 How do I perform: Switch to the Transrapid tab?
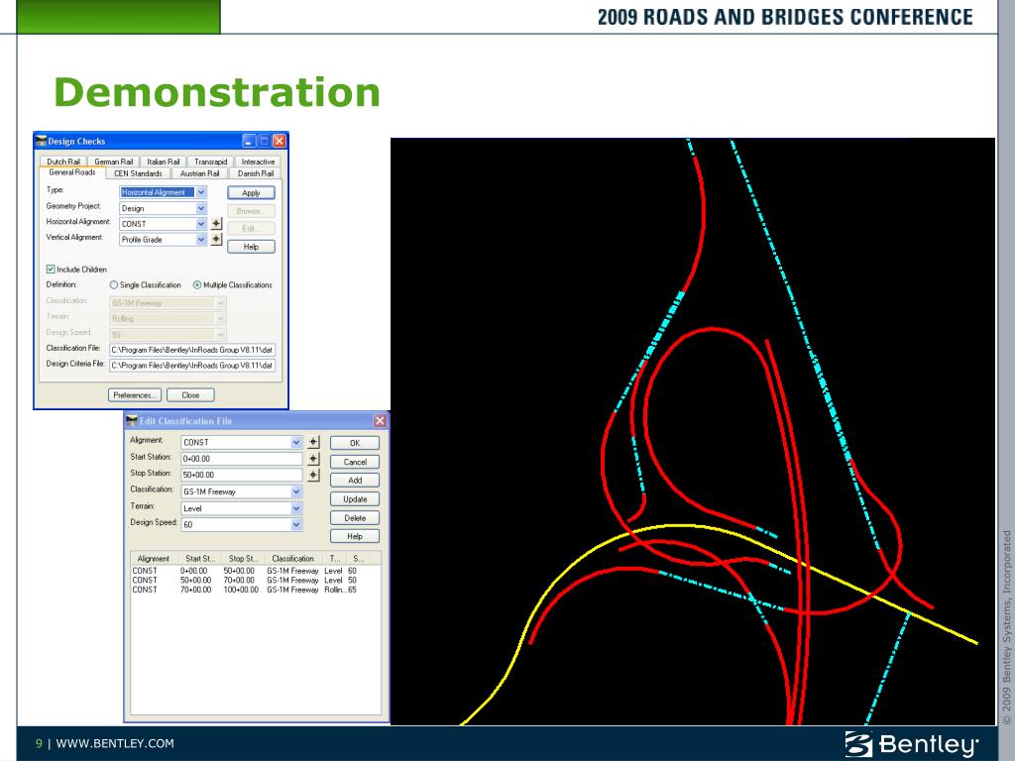210,162
